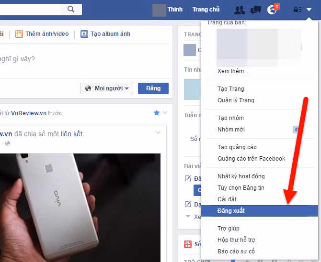
Task: Select Tạo album ảnh tab
Action: click(x=105, y=34)
